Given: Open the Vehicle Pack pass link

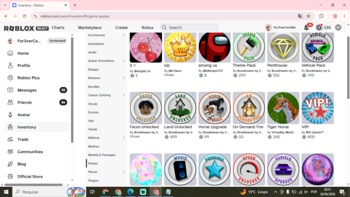Looking at the screenshot, I should [x=313, y=65].
